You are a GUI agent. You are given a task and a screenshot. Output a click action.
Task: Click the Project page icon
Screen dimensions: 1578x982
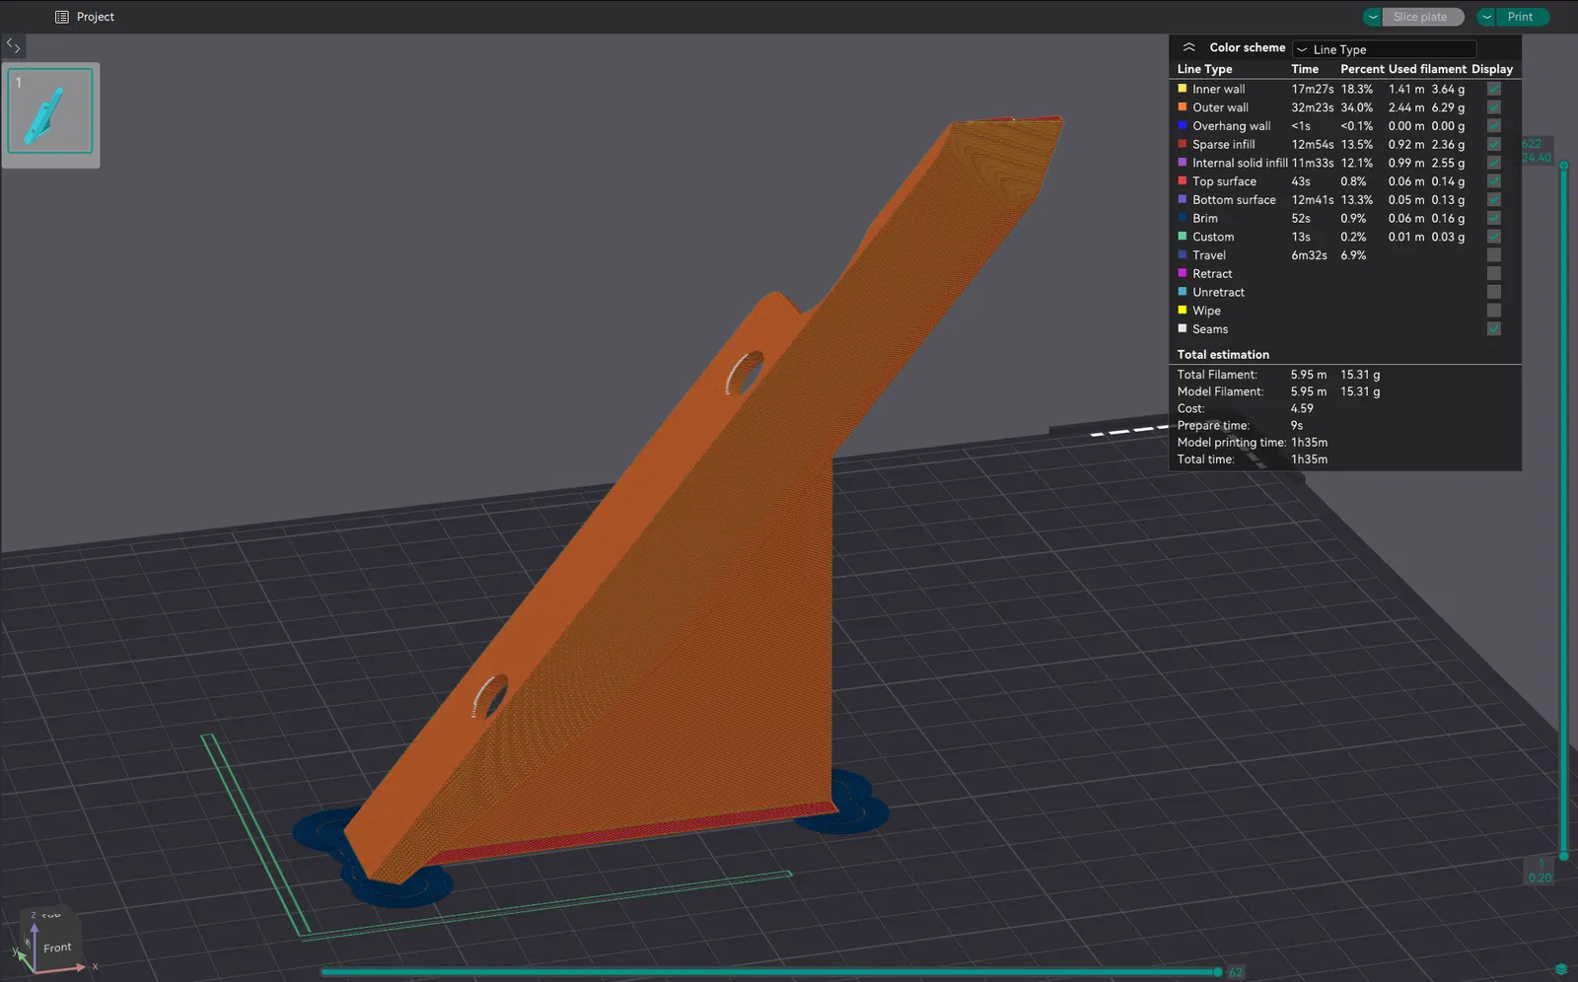(62, 17)
